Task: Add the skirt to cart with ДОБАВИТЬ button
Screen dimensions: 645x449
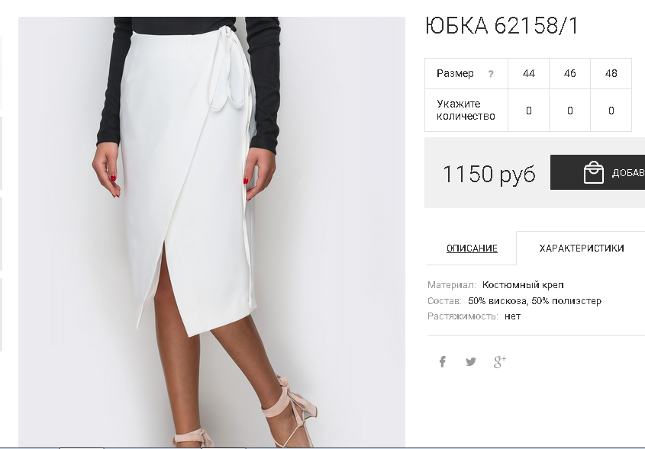Action: [x=598, y=172]
